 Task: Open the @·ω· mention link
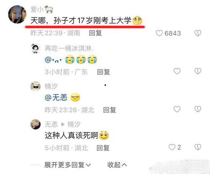tap(53, 60)
